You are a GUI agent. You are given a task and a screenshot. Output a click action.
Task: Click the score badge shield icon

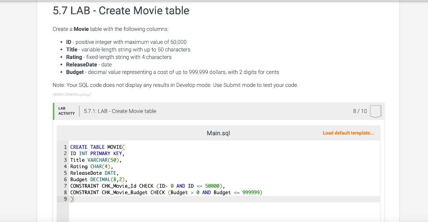(x=375, y=111)
